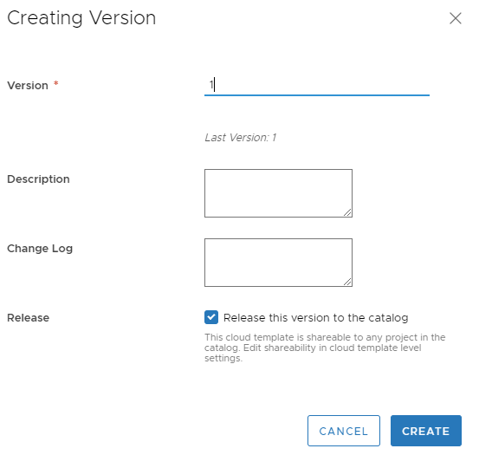Screen dimensions: 479x455
Task: Click the Description box resize grip icon
Action: coord(347,212)
